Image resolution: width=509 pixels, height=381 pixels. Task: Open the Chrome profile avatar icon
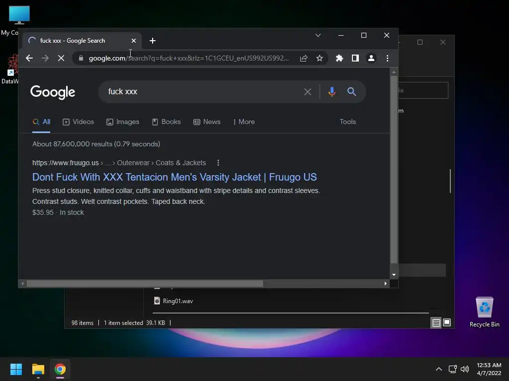371,59
